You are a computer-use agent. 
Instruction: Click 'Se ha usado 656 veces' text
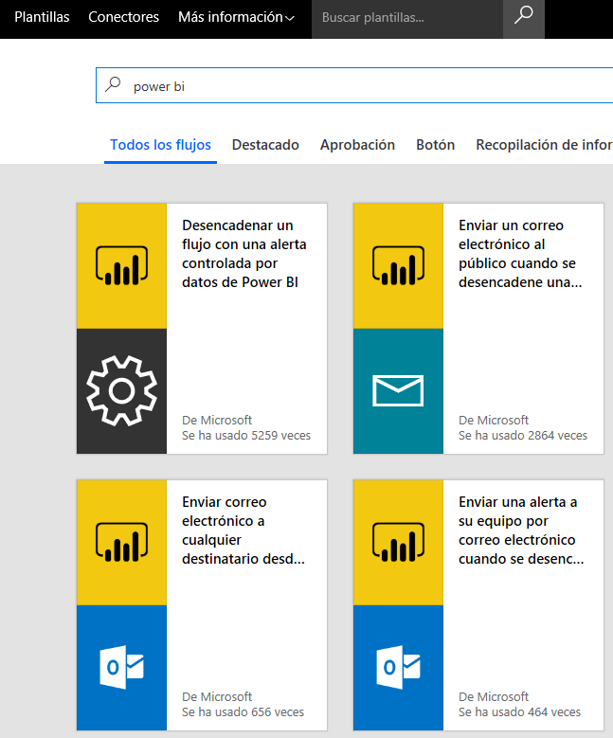point(243,712)
